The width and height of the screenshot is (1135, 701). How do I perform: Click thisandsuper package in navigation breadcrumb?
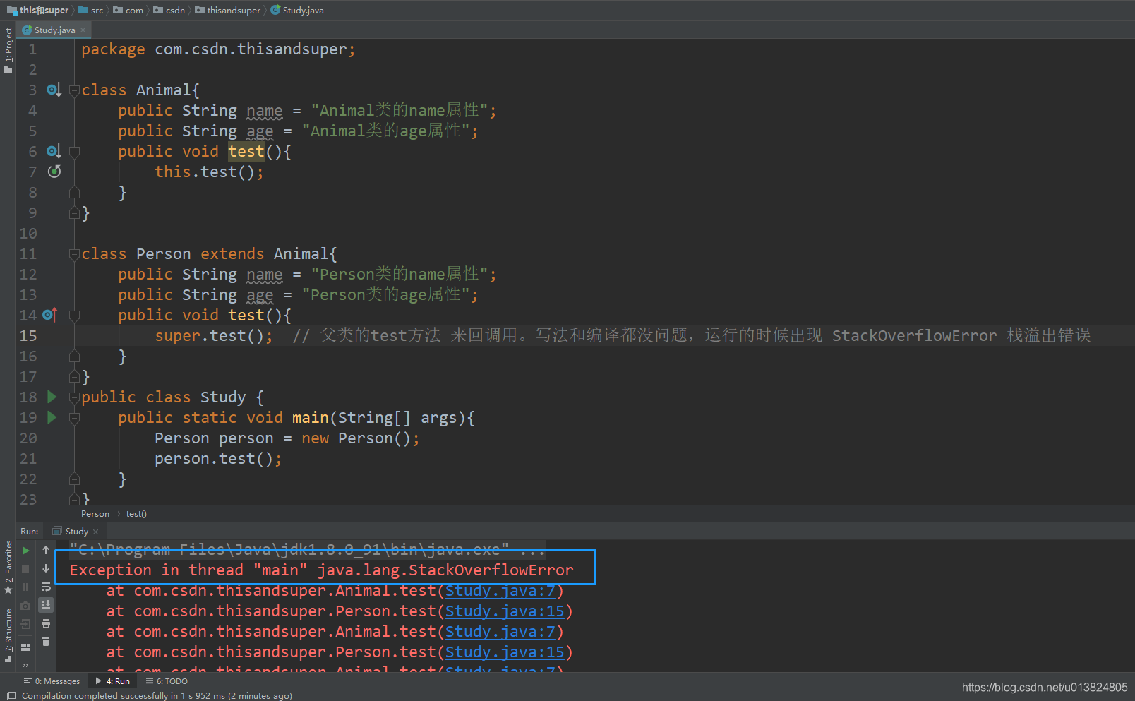228,10
